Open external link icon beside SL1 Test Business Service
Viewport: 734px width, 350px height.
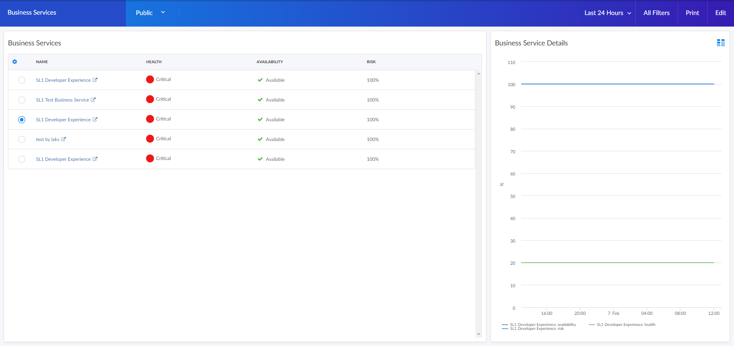pyautogui.click(x=93, y=100)
